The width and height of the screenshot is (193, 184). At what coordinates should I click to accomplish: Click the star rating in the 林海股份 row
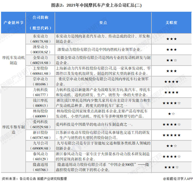171,114
